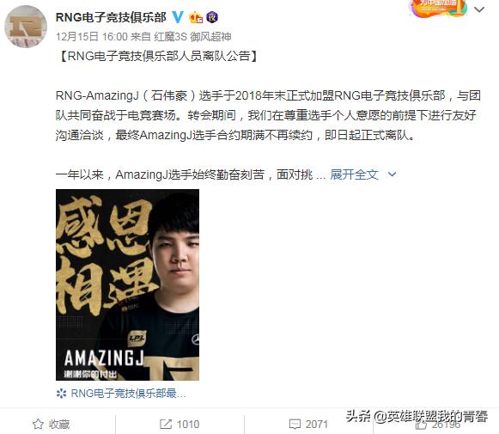The width and height of the screenshot is (499, 434).
Task: Click the chevron beside 展开全文
Action: 392,174
